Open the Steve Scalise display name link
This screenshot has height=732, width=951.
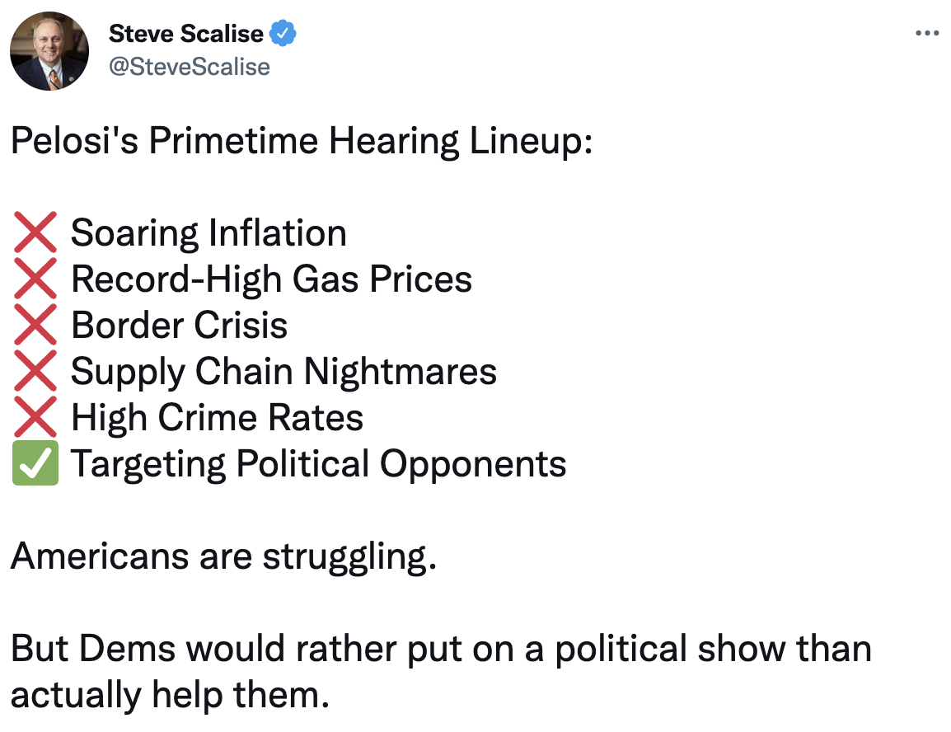click(x=186, y=34)
